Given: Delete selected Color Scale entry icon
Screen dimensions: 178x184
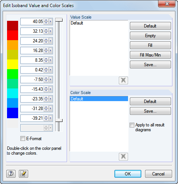Looking at the screenshot, I should 123,156.
